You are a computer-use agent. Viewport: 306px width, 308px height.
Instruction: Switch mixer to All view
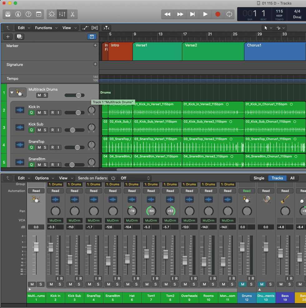(292, 178)
